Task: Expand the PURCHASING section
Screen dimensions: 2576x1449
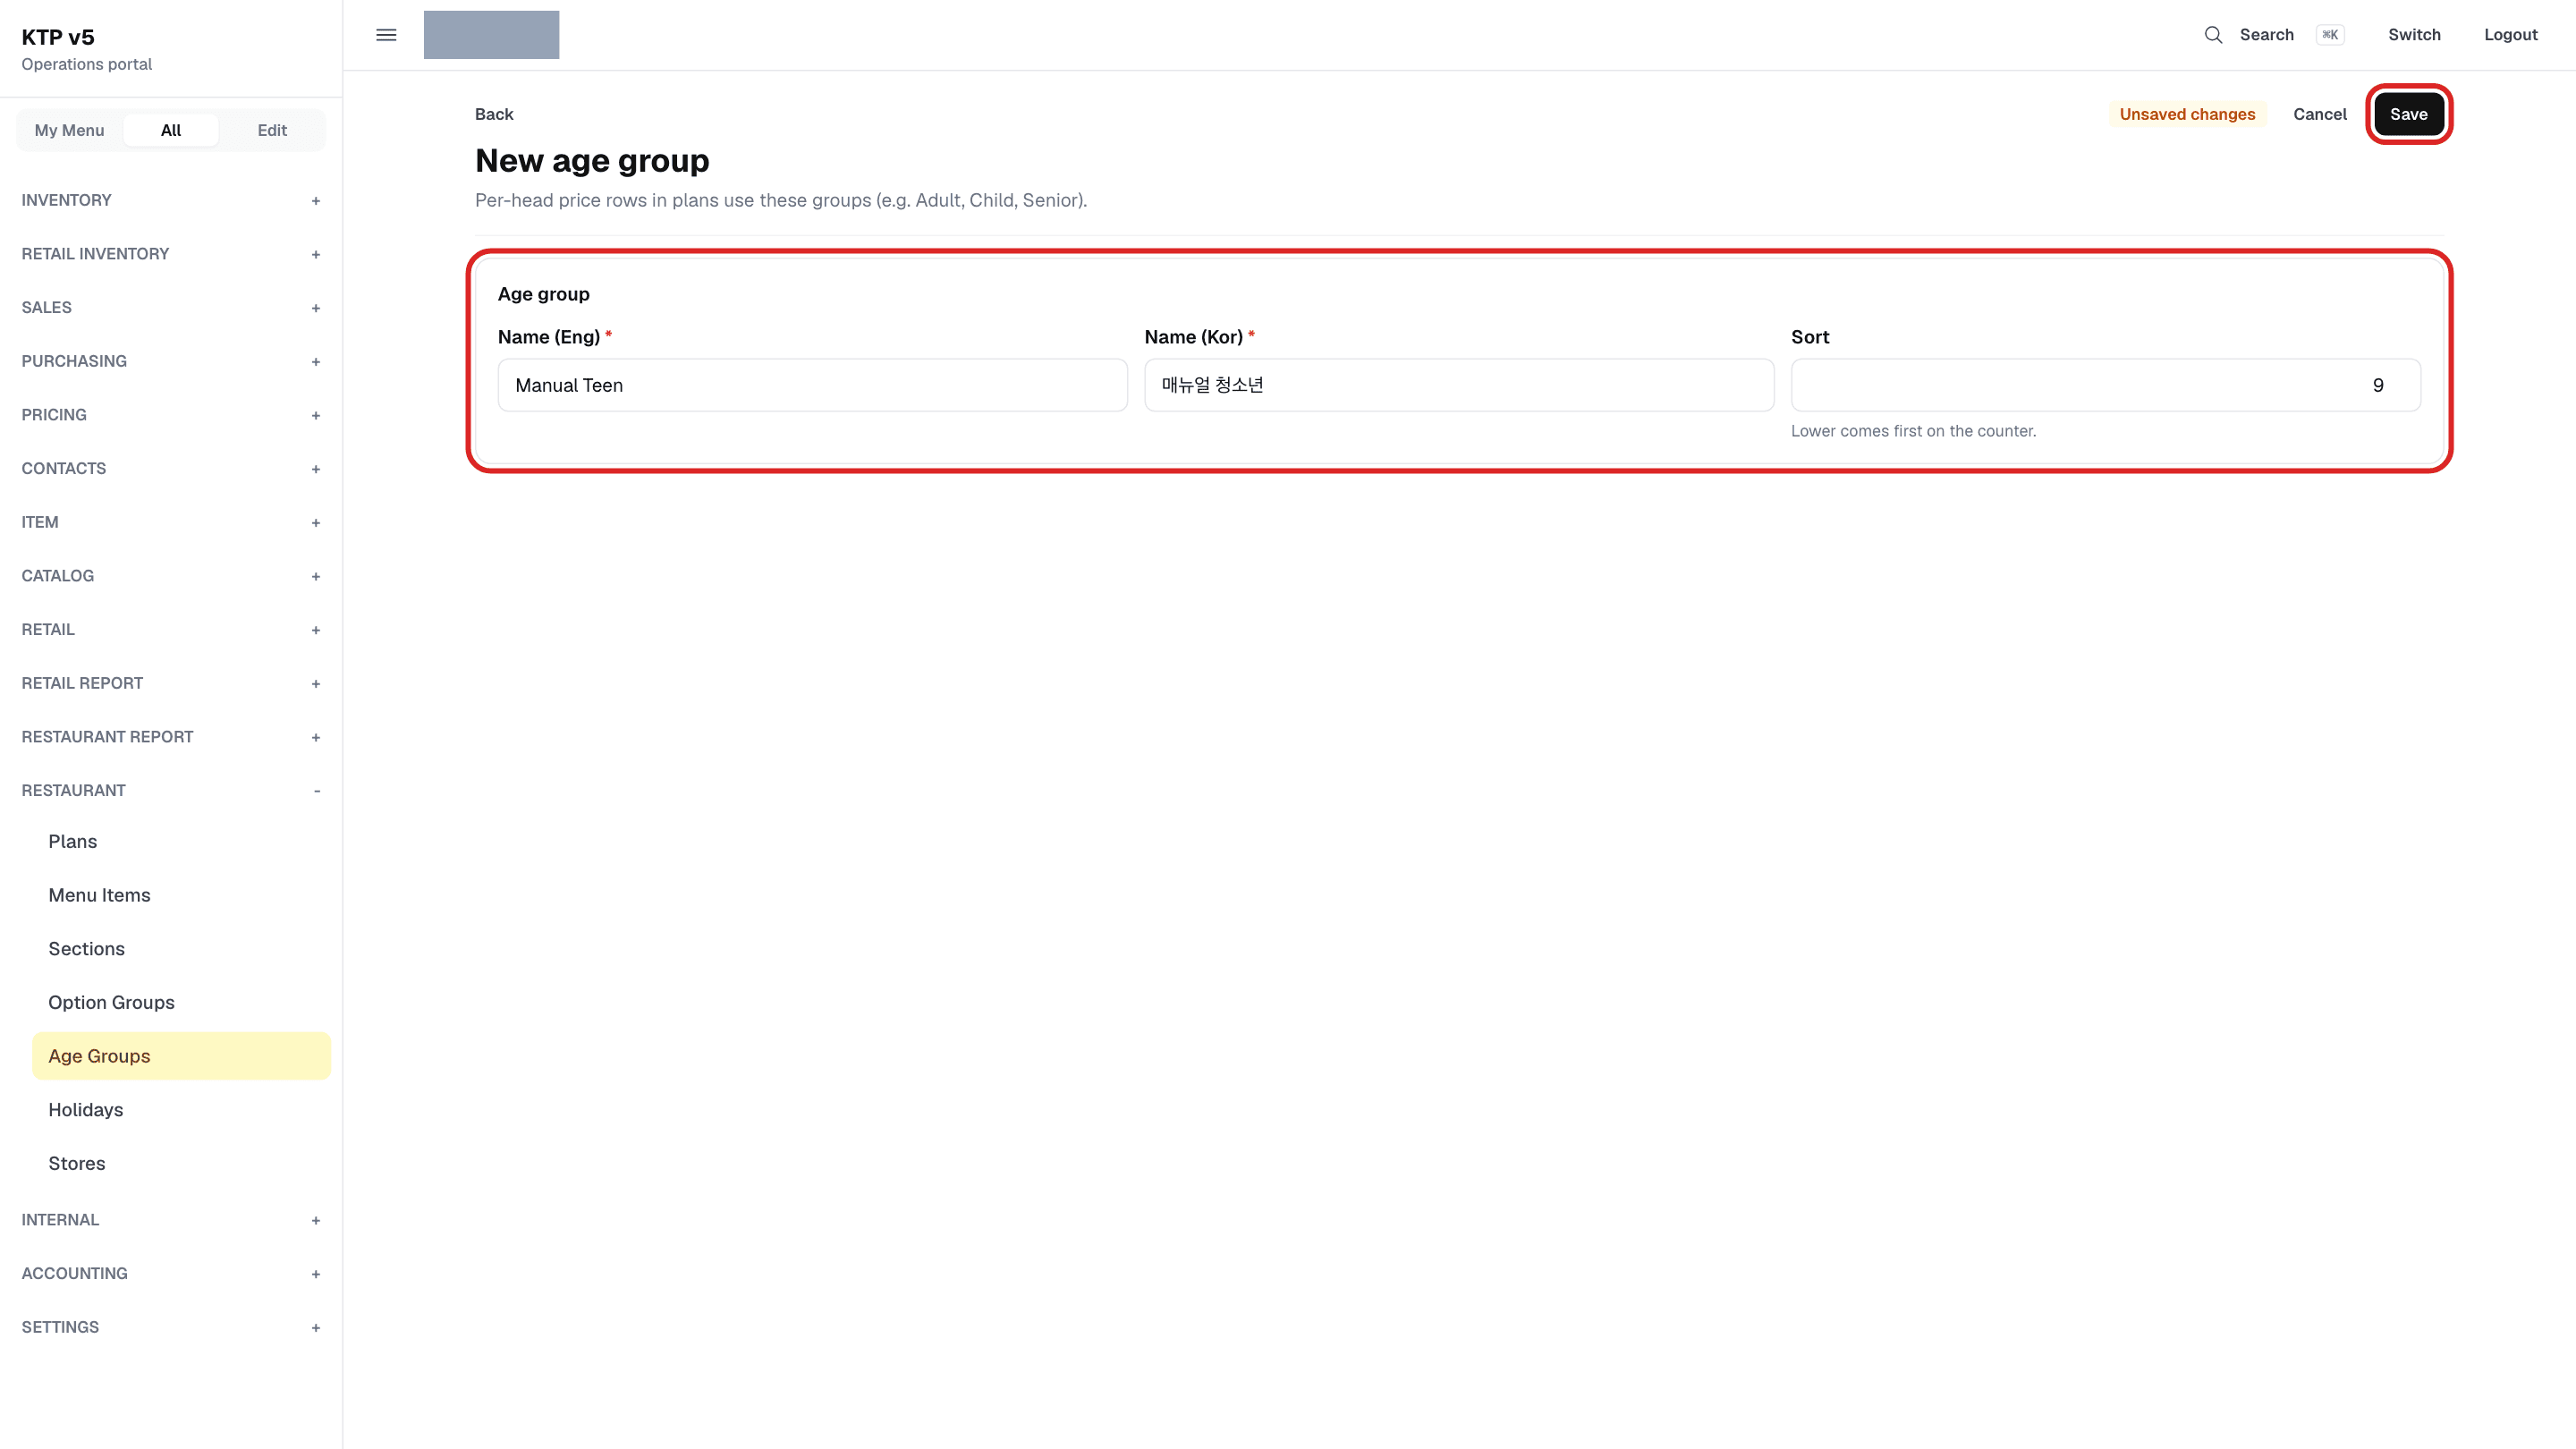Action: (x=171, y=361)
